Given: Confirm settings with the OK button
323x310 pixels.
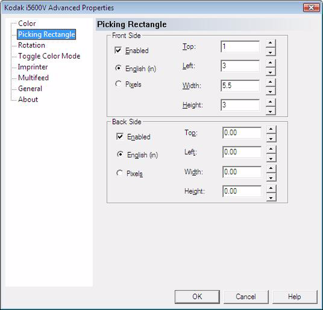Looking at the screenshot, I should coord(197,297).
